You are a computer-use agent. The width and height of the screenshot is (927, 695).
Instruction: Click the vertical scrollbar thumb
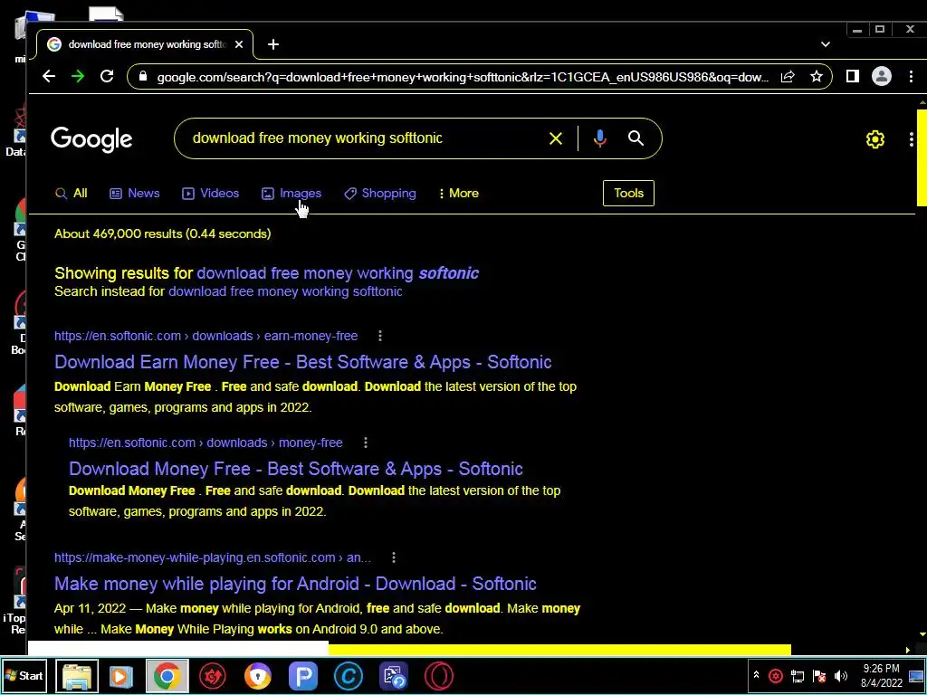click(x=922, y=157)
